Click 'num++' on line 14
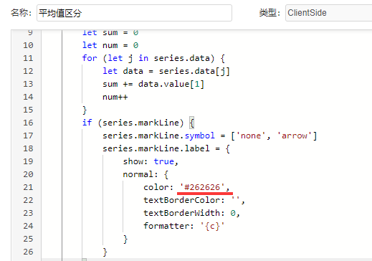This screenshot has height=261, width=372. [115, 97]
